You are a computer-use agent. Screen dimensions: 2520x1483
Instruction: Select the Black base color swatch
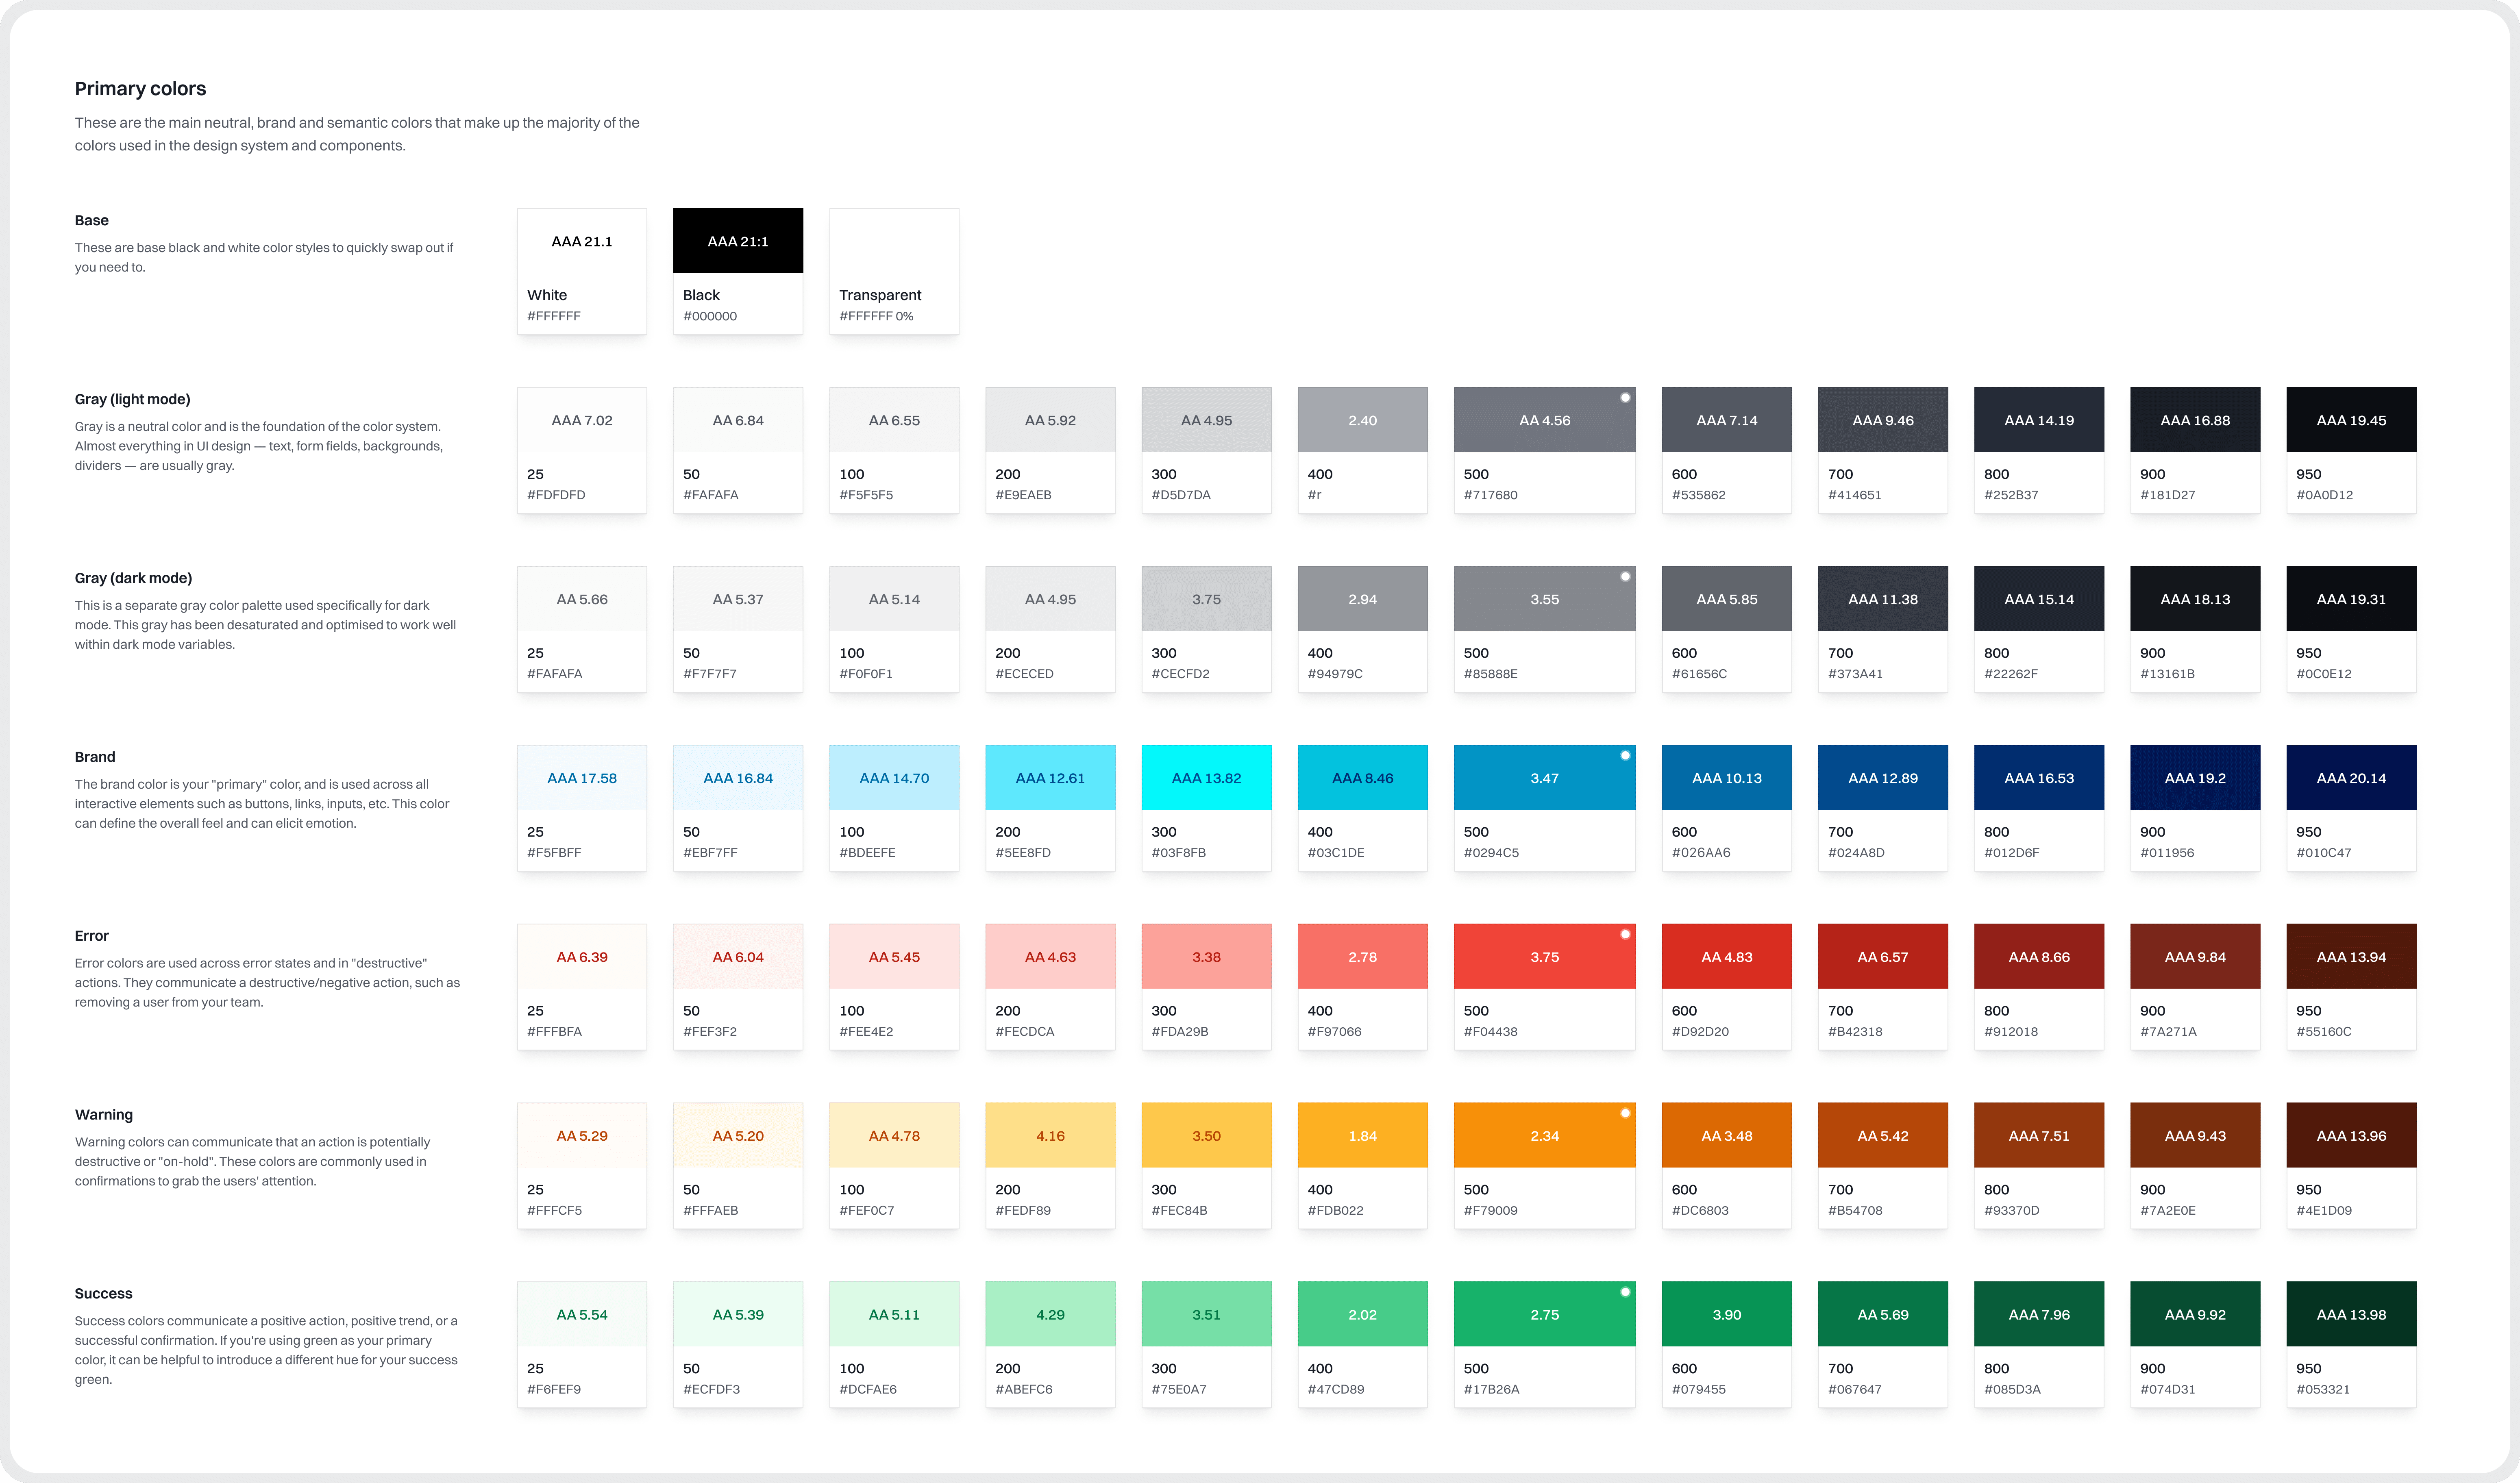pyautogui.click(x=737, y=241)
